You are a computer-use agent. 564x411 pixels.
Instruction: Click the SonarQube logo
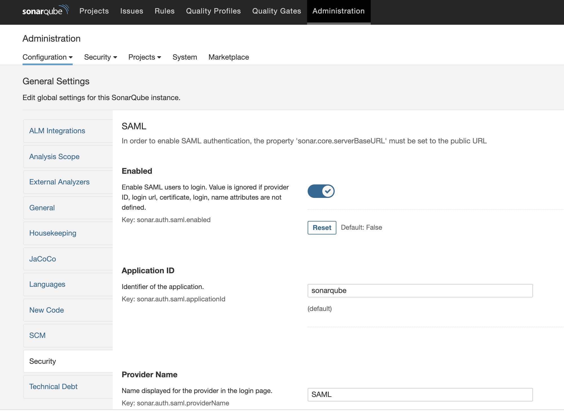[x=45, y=11]
